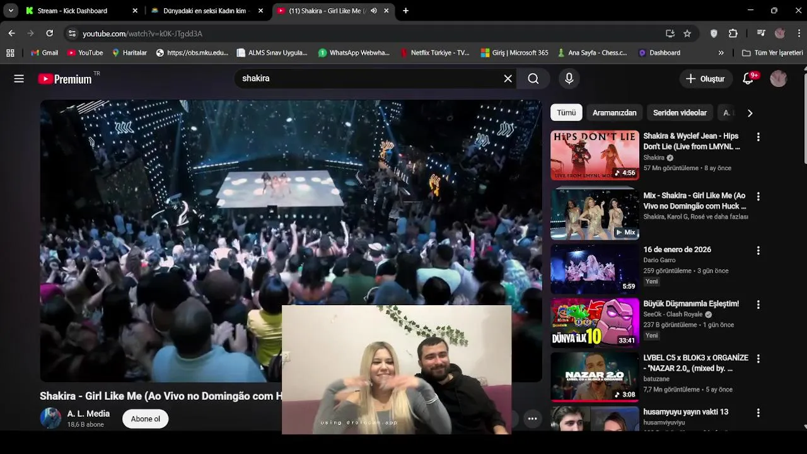Select the Aramanızdan filter chip
The image size is (807, 454).
(x=614, y=113)
